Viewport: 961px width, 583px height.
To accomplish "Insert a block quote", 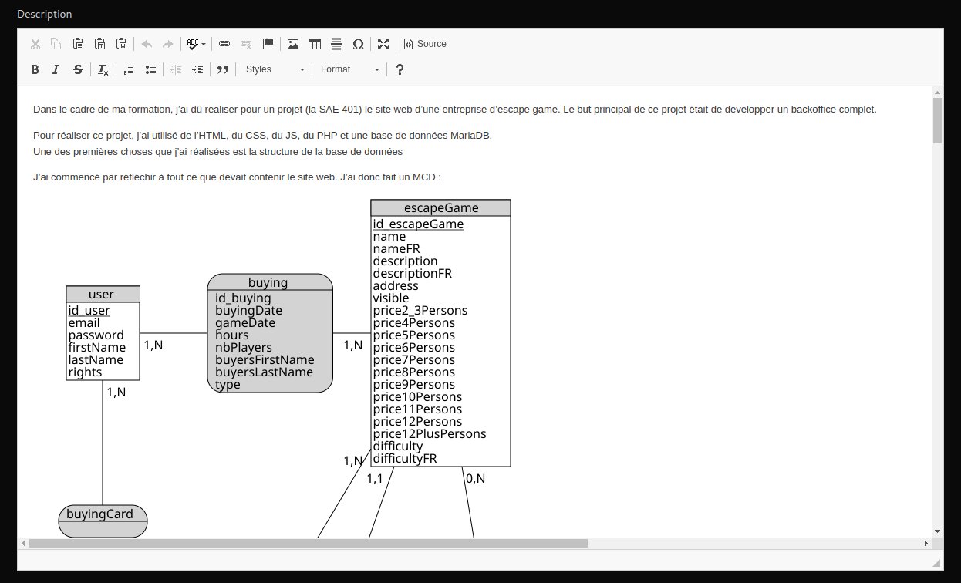I will (223, 69).
